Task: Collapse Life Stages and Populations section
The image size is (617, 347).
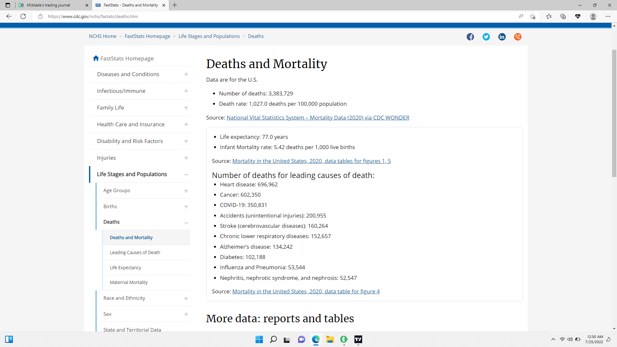Action: 186,174
